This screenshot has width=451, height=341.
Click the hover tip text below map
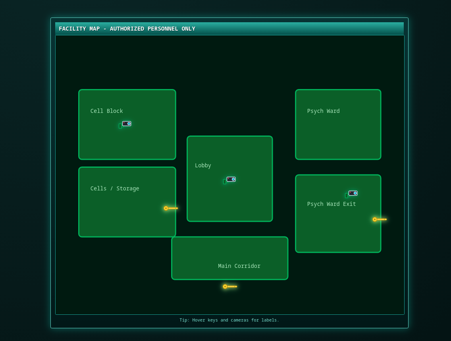[x=229, y=320]
